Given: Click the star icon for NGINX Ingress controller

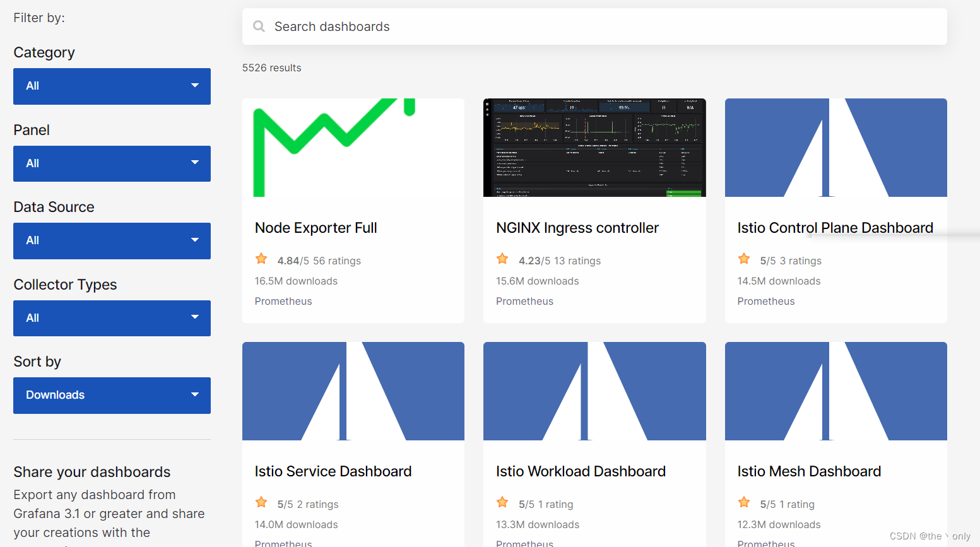Looking at the screenshot, I should tap(502, 259).
